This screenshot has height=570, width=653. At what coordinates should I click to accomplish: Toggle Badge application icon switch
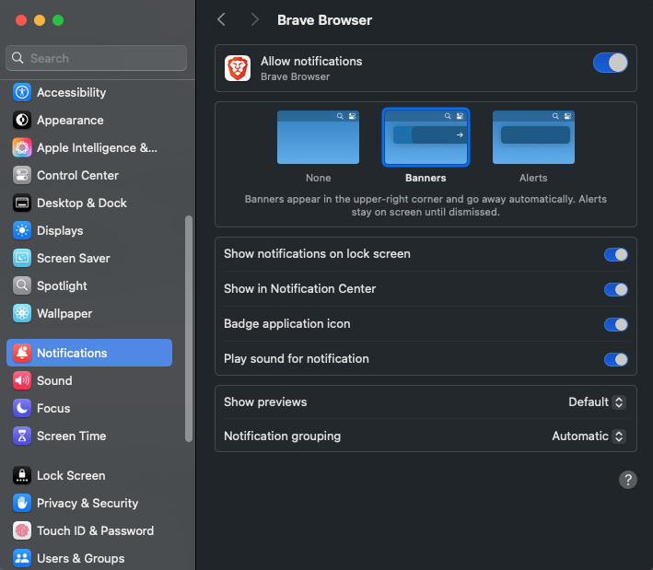(x=615, y=324)
